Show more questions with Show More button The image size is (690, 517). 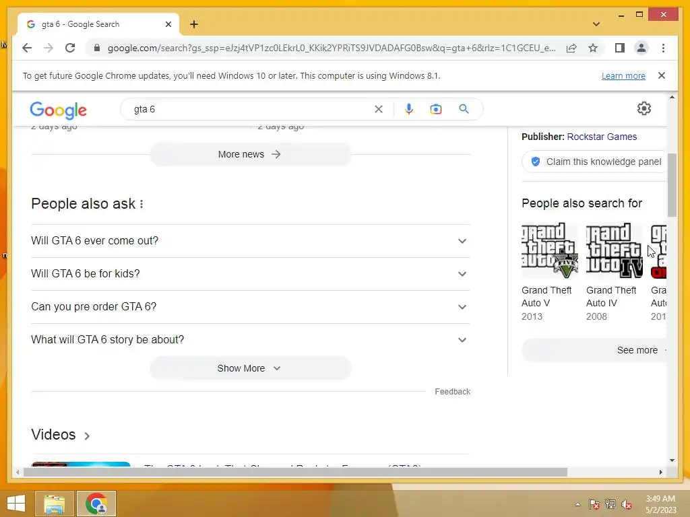(251, 368)
